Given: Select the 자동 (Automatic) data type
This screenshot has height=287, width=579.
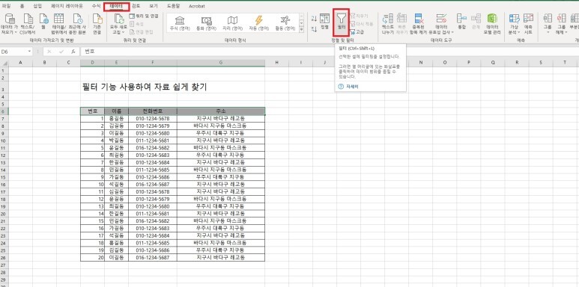Looking at the screenshot, I should click(259, 23).
